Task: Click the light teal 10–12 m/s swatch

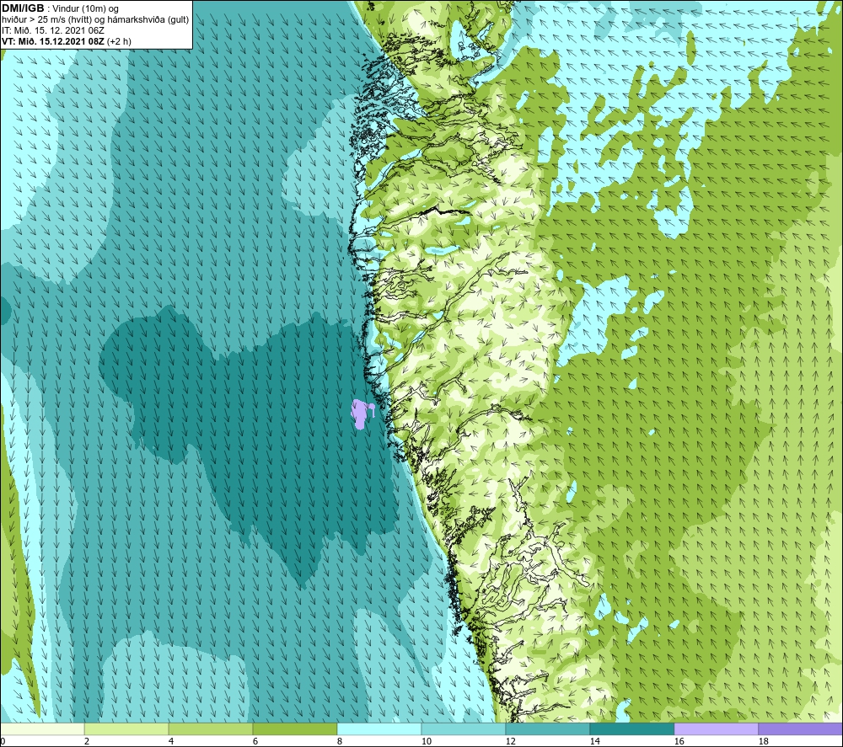Action: [464, 728]
